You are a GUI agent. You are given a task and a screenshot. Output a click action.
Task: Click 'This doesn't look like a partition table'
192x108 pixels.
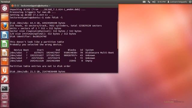pyautogui.click(x=37, y=42)
